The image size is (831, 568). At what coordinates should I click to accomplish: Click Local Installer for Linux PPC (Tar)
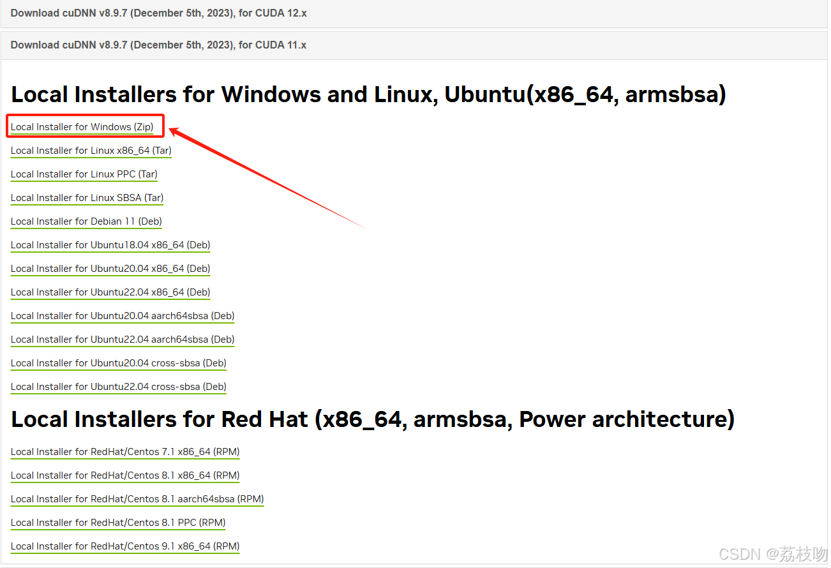tap(84, 174)
